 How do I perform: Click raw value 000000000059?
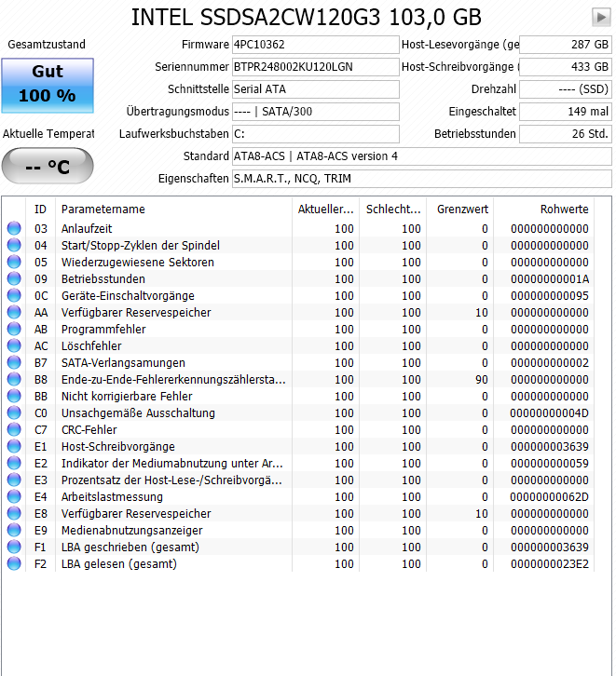coord(550,464)
